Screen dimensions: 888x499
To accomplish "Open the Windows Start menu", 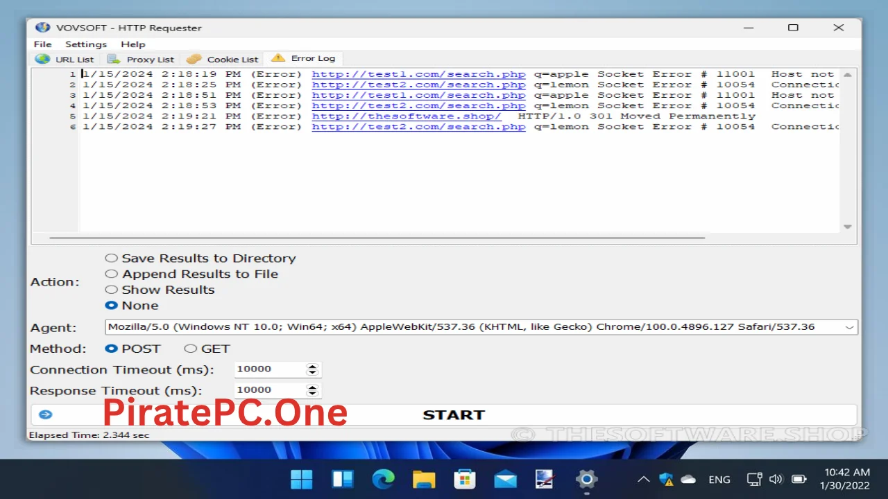I will [302, 479].
